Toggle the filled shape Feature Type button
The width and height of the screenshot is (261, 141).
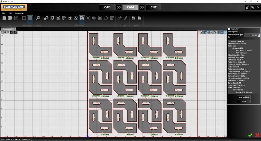click(x=30, y=18)
